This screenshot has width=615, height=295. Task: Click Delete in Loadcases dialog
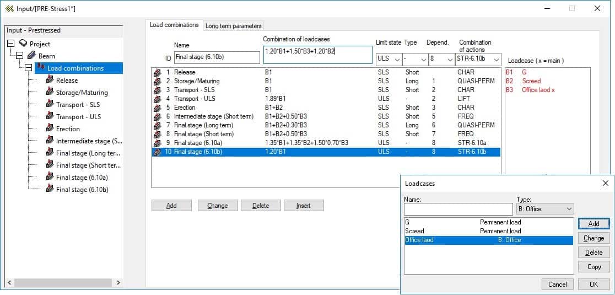(x=594, y=252)
